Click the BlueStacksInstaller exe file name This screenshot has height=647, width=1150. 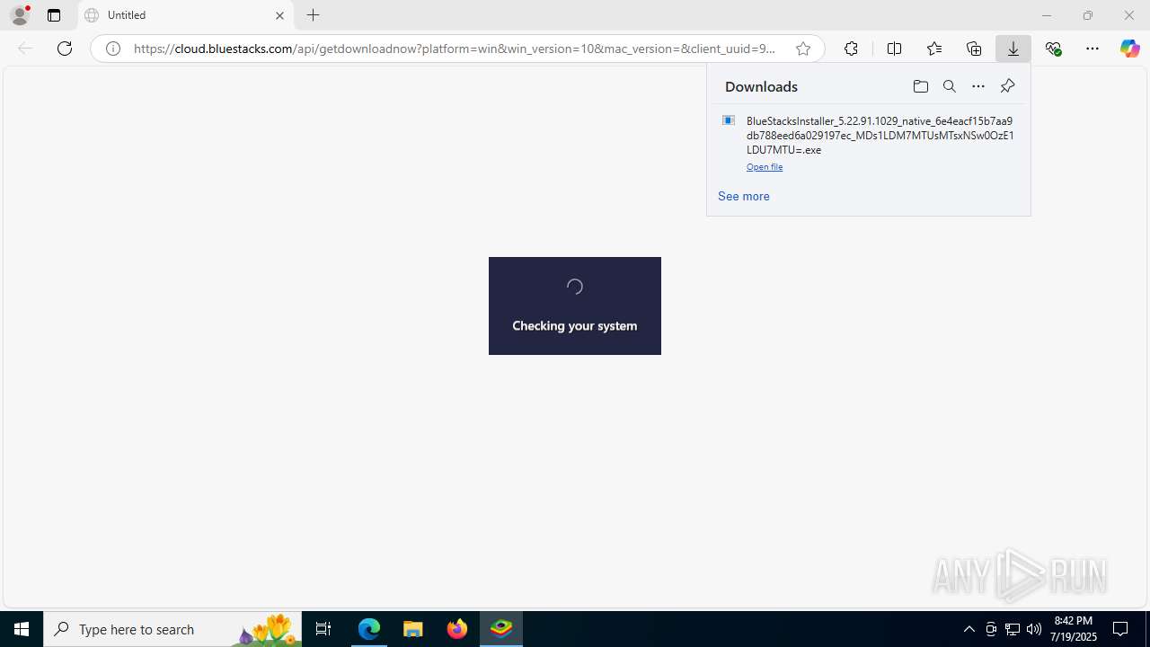tap(880, 136)
